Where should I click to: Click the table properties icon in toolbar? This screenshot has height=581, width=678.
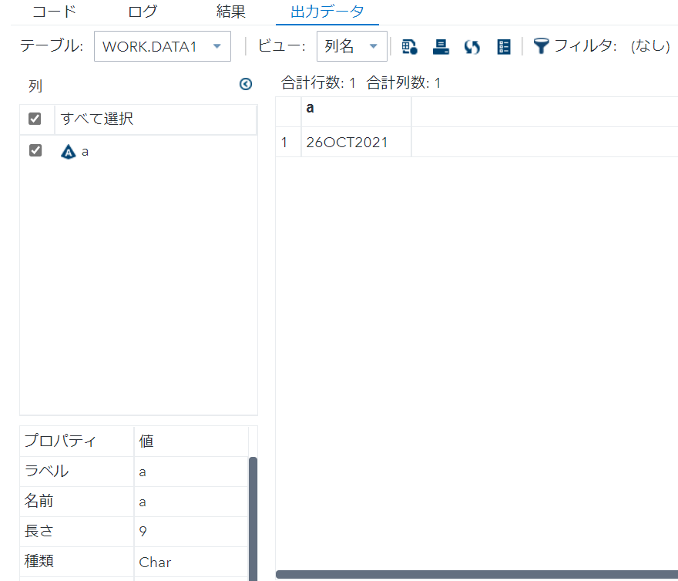[x=409, y=47]
